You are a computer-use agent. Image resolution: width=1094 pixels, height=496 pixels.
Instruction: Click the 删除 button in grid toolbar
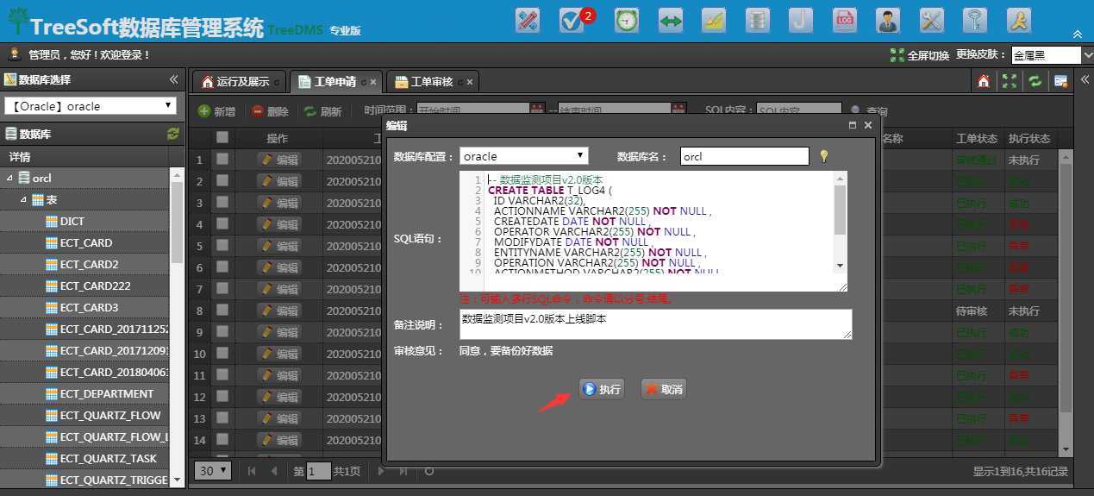tap(270, 111)
